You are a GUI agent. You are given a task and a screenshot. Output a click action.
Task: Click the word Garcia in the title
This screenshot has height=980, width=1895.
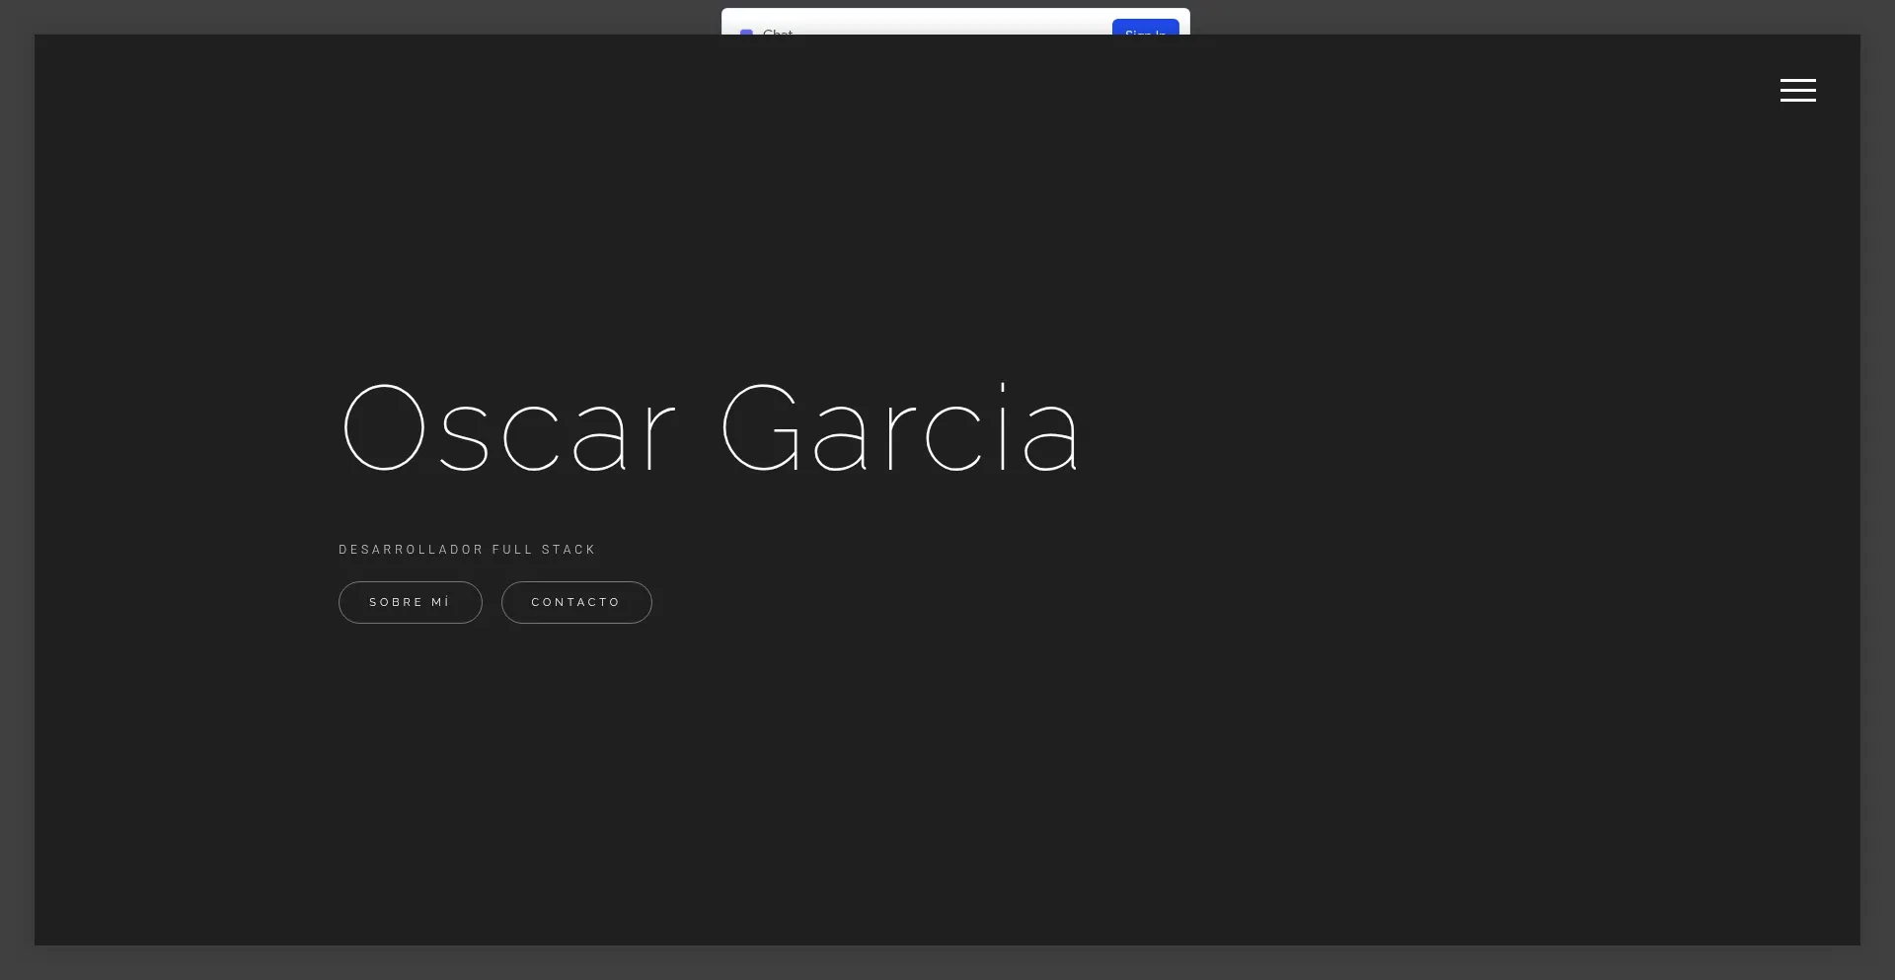click(901, 429)
